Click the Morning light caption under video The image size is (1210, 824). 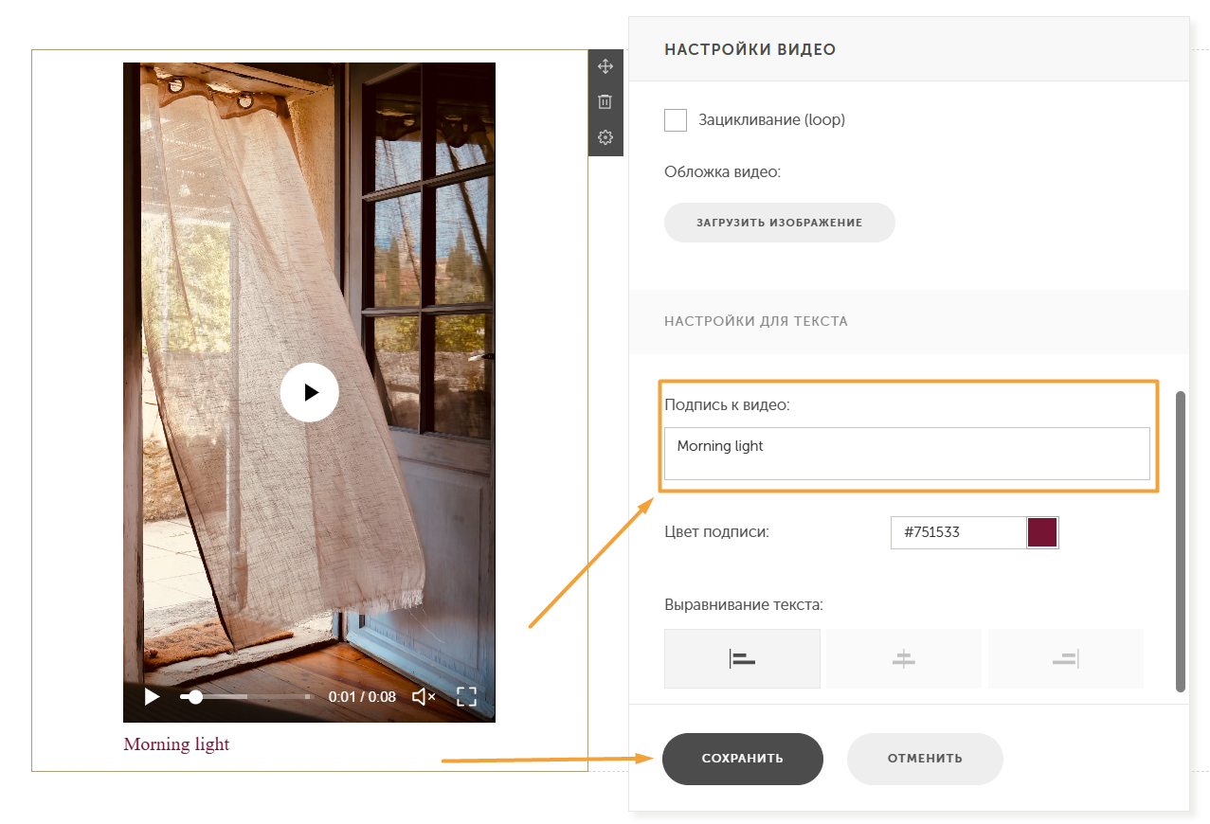(176, 744)
